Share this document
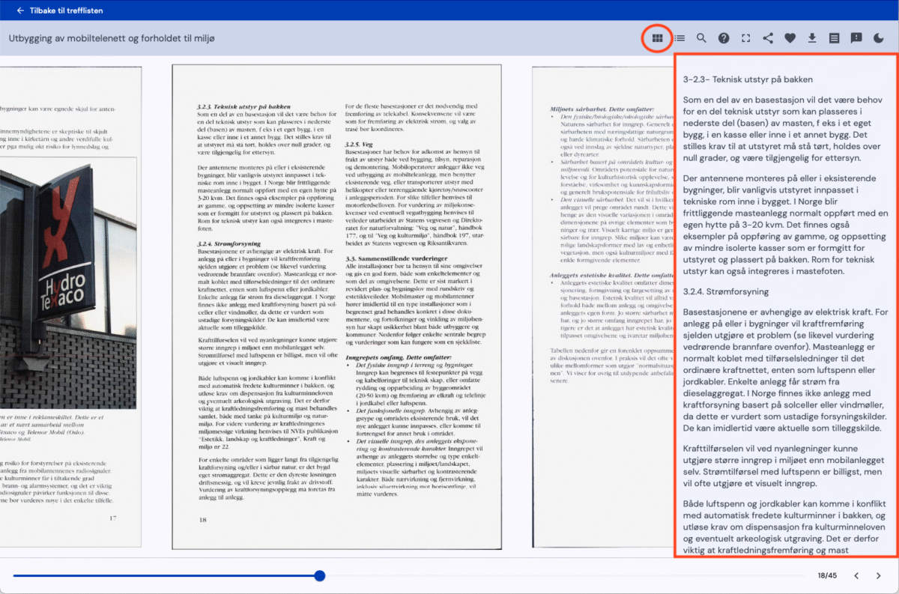The image size is (899, 594). coord(768,38)
